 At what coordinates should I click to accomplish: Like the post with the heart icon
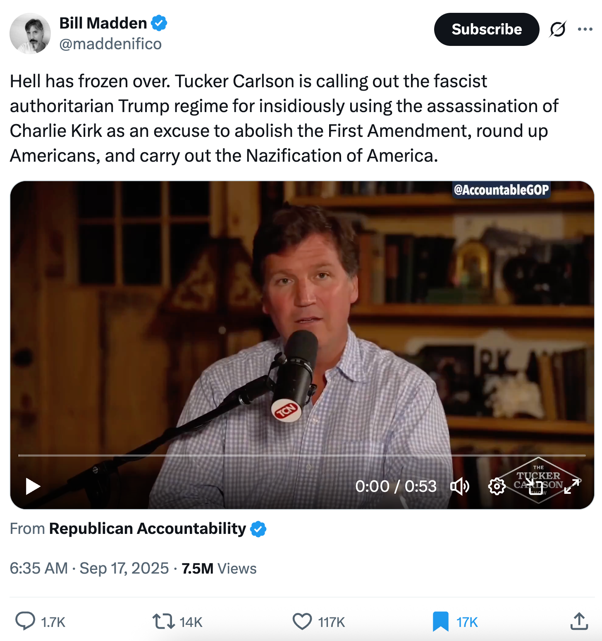coord(302,622)
